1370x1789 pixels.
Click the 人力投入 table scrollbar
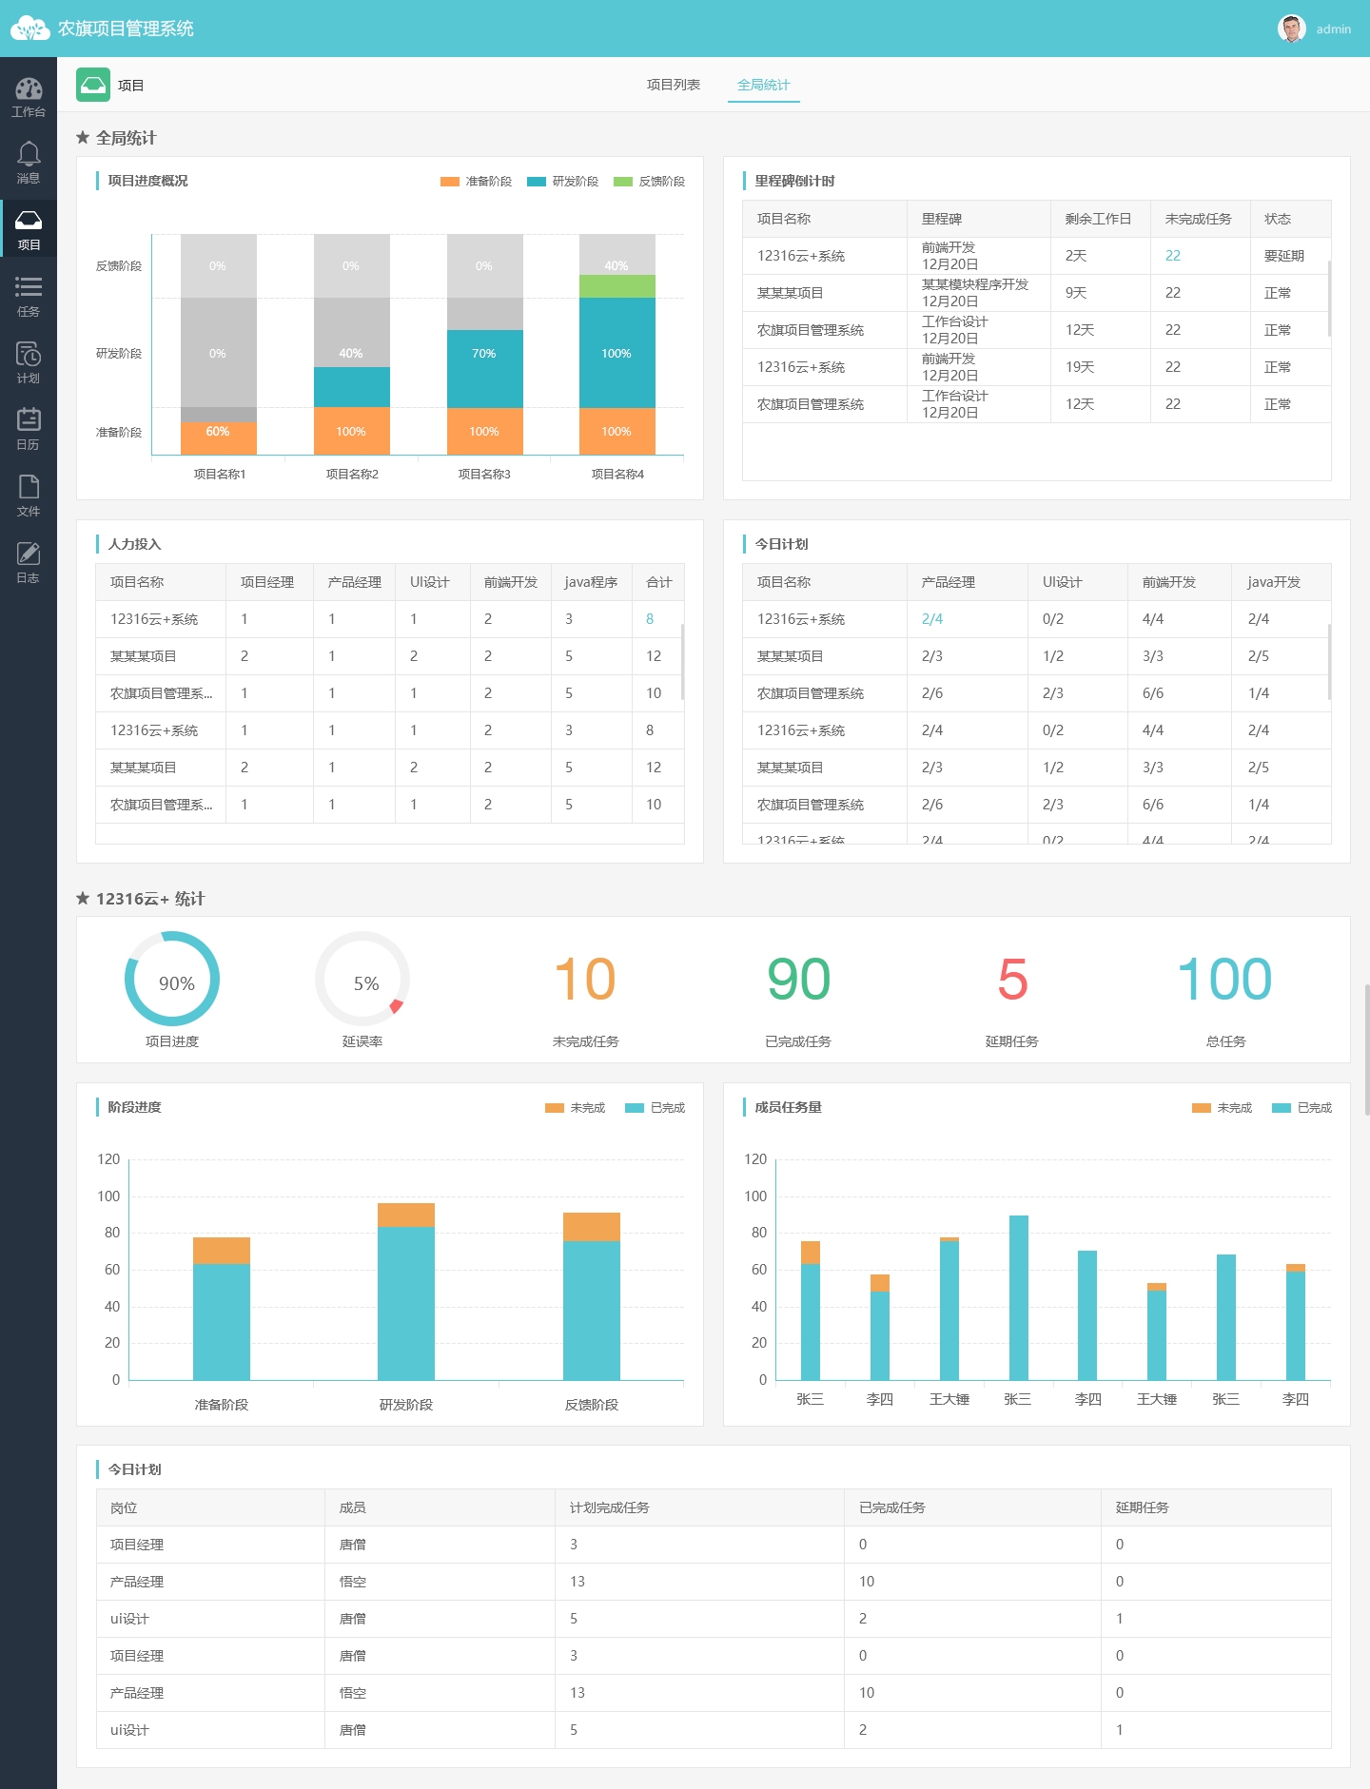point(682,662)
